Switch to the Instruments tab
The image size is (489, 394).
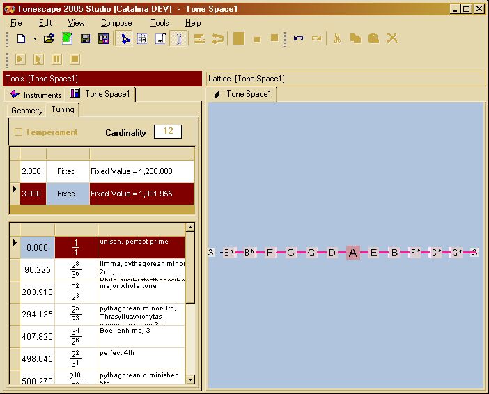(36, 95)
